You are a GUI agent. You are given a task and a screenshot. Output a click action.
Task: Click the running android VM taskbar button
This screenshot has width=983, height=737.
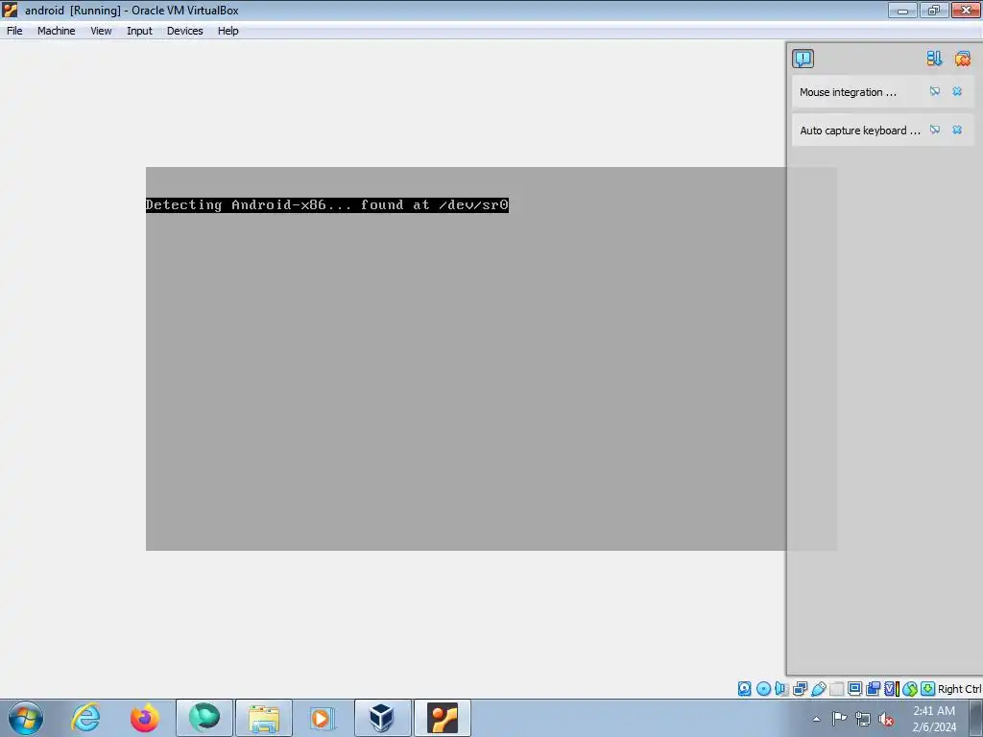[443, 718]
